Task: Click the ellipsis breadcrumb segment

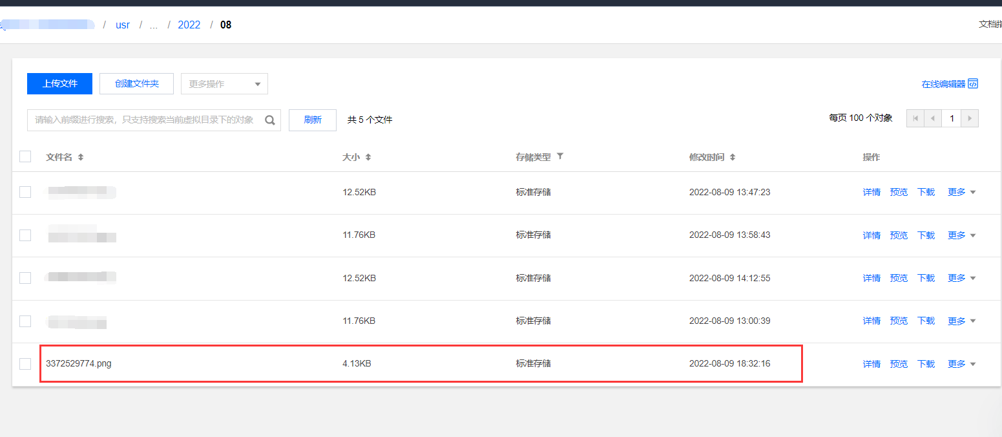Action: pos(154,25)
